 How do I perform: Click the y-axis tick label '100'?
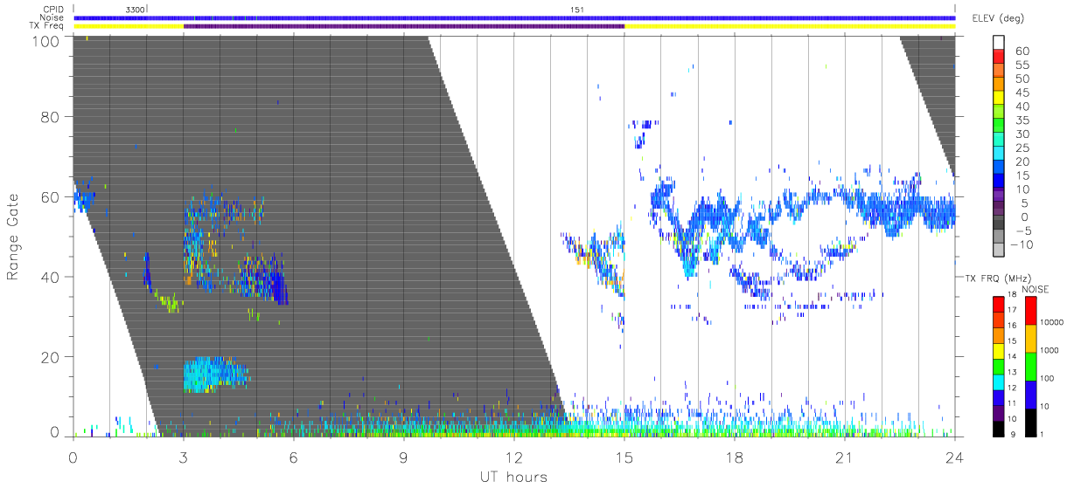tap(47, 40)
